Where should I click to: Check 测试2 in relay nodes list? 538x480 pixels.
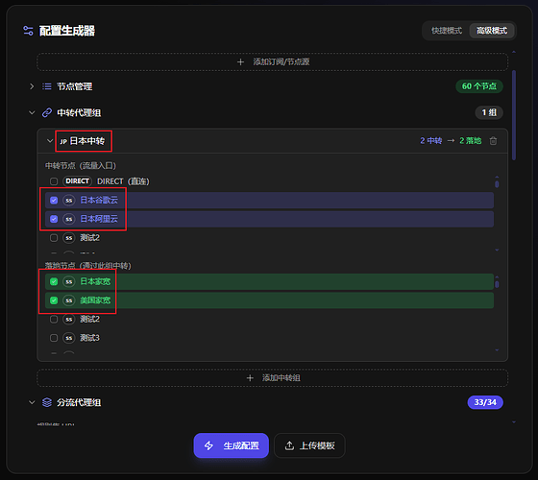point(54,238)
